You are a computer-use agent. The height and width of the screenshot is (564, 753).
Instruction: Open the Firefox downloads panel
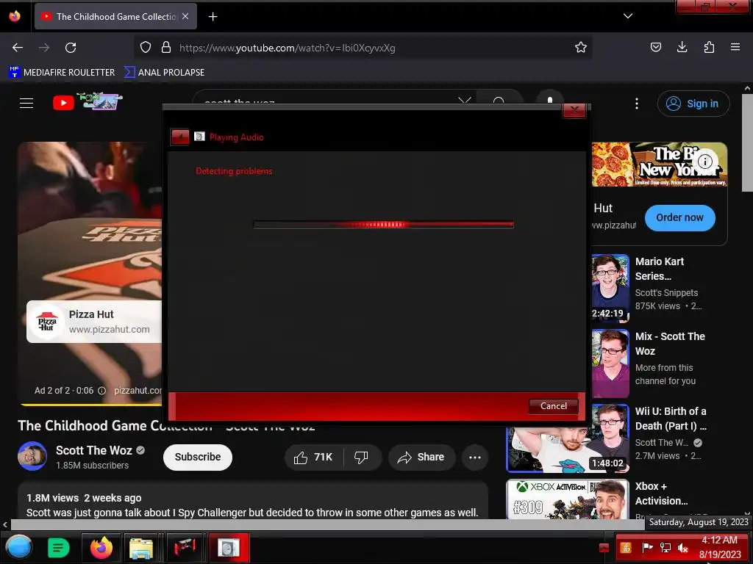tap(682, 47)
